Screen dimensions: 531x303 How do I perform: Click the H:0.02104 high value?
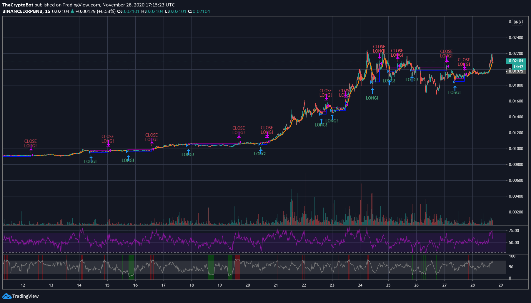point(152,11)
